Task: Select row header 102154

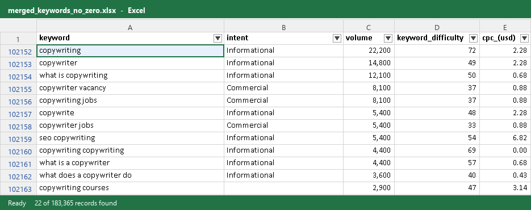Action: pos(18,76)
